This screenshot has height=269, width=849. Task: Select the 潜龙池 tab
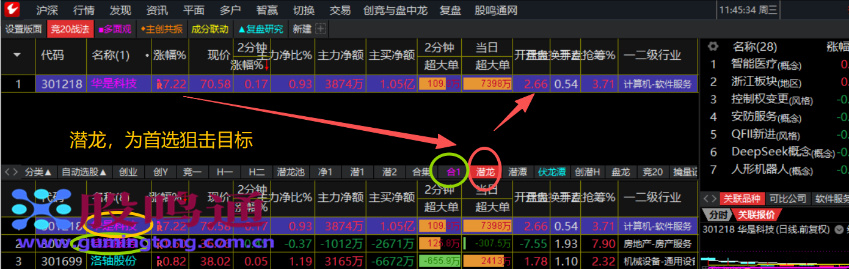click(290, 172)
